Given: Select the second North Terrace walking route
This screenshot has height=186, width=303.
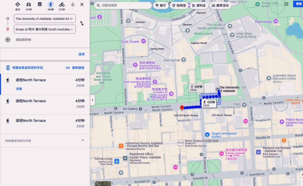Looking at the screenshot, I should point(45,104).
